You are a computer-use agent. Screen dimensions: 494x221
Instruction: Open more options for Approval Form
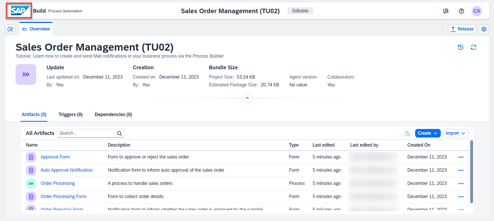(461, 157)
